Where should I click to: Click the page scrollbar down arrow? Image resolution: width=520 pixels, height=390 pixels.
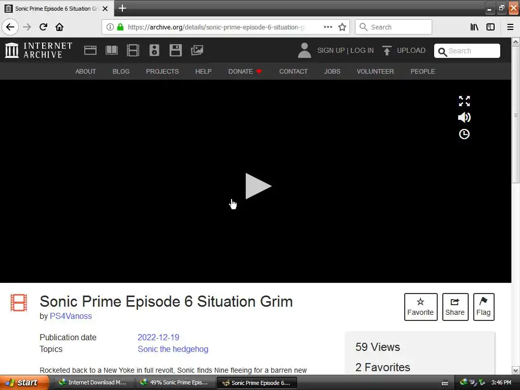point(516,370)
